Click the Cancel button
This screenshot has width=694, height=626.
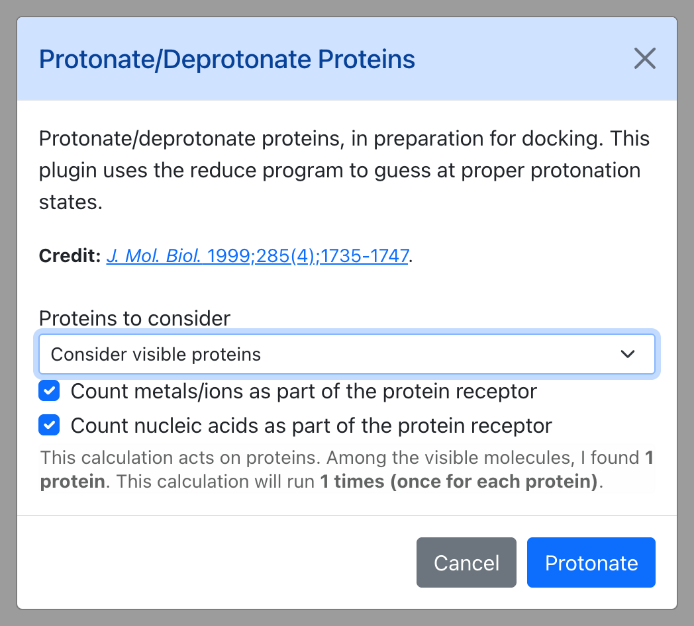click(466, 562)
